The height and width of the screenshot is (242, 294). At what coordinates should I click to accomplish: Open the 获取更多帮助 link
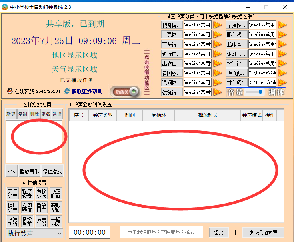(87, 91)
